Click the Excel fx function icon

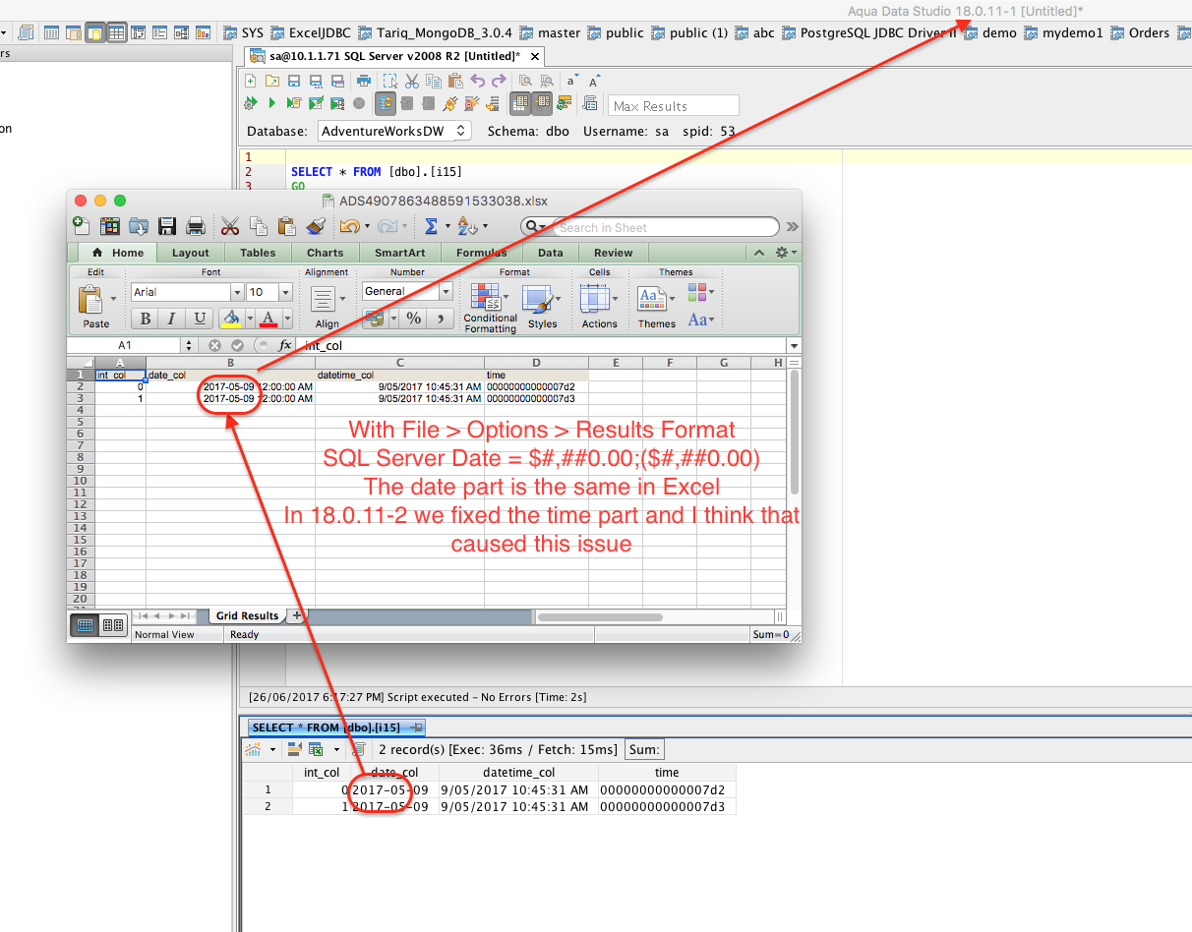[285, 345]
